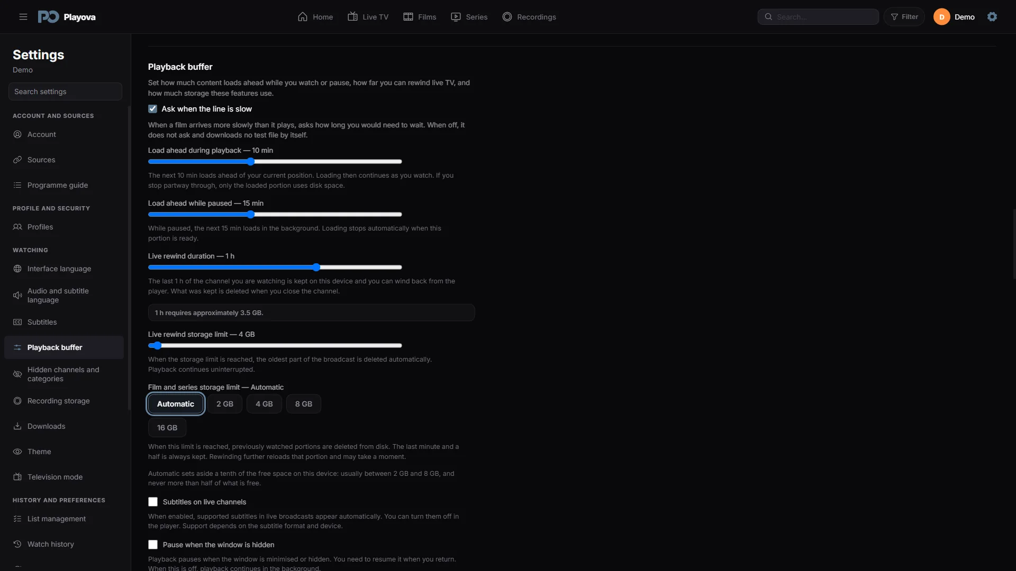Viewport: 1016px width, 571px height.
Task: Adjust Load ahead during playback slider
Action: (x=275, y=162)
